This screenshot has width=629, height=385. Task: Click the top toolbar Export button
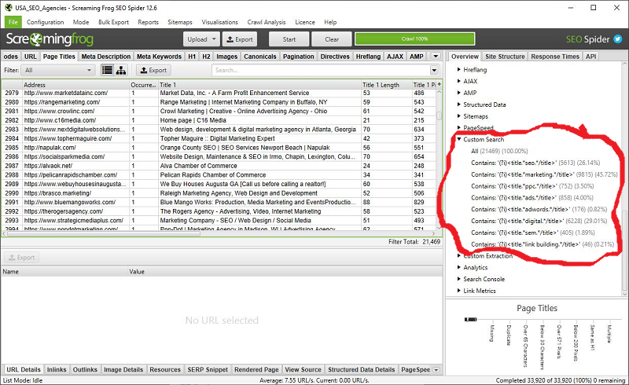[x=240, y=39]
